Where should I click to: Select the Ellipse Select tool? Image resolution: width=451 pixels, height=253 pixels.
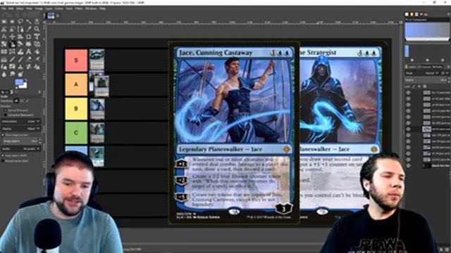(12, 22)
